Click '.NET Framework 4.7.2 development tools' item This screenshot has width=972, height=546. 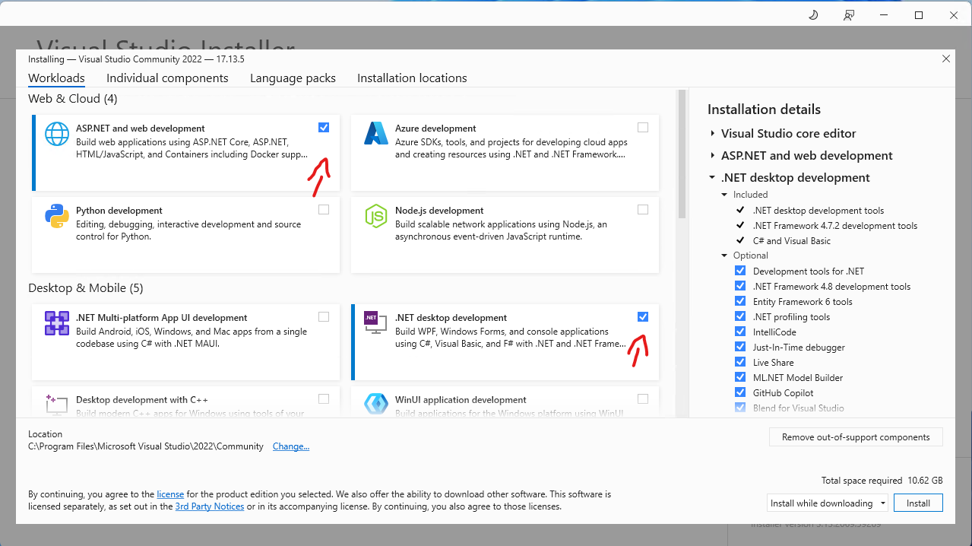click(x=835, y=226)
